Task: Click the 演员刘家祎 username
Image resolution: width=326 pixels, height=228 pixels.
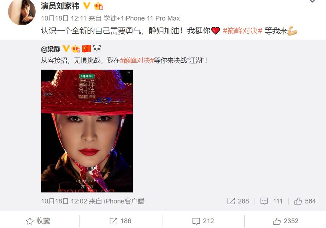Action: click(x=60, y=6)
